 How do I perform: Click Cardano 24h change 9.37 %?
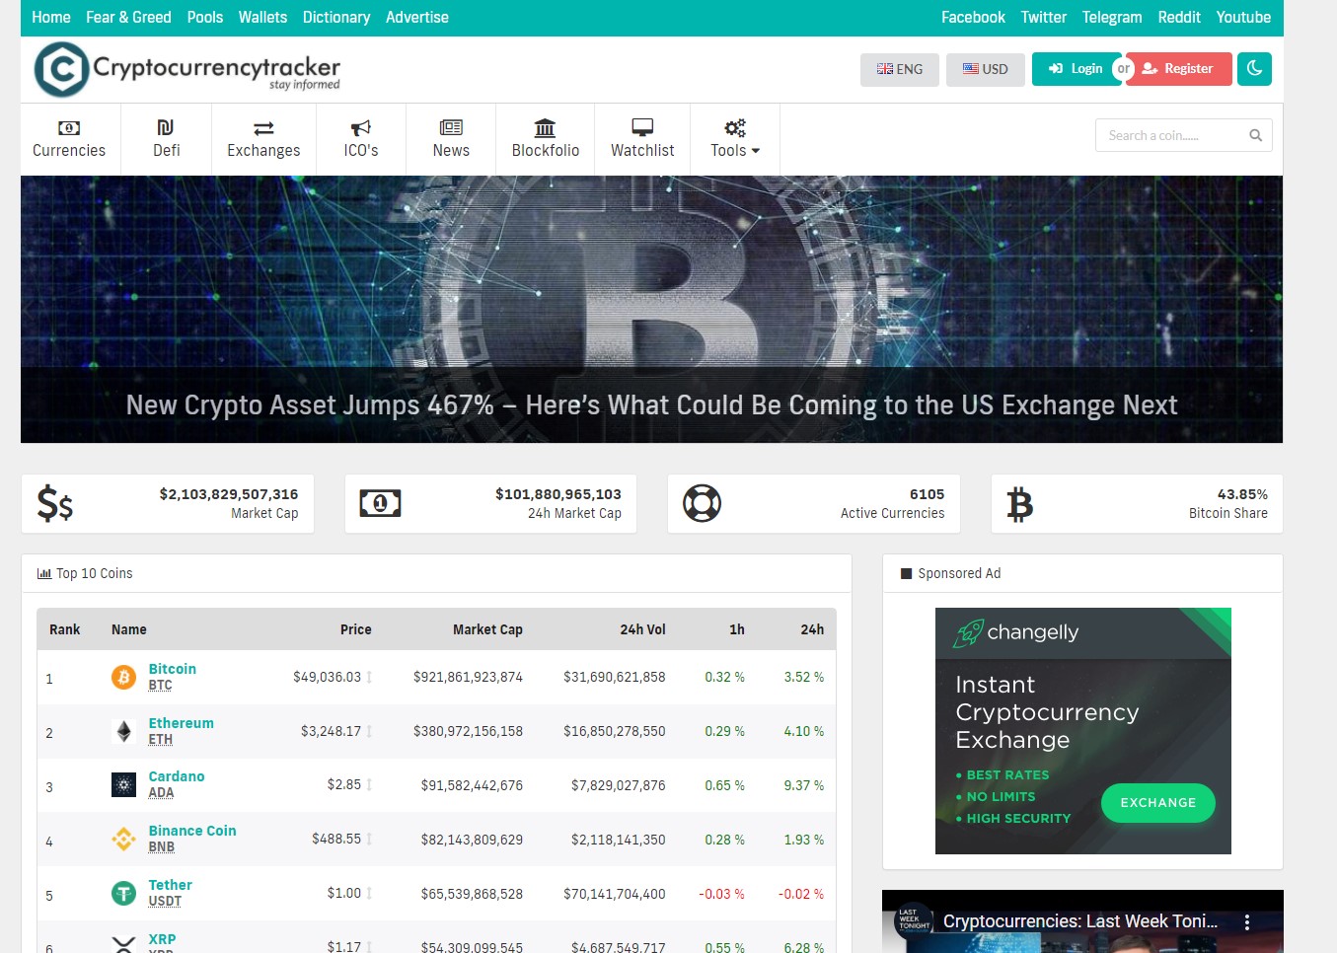click(x=804, y=785)
